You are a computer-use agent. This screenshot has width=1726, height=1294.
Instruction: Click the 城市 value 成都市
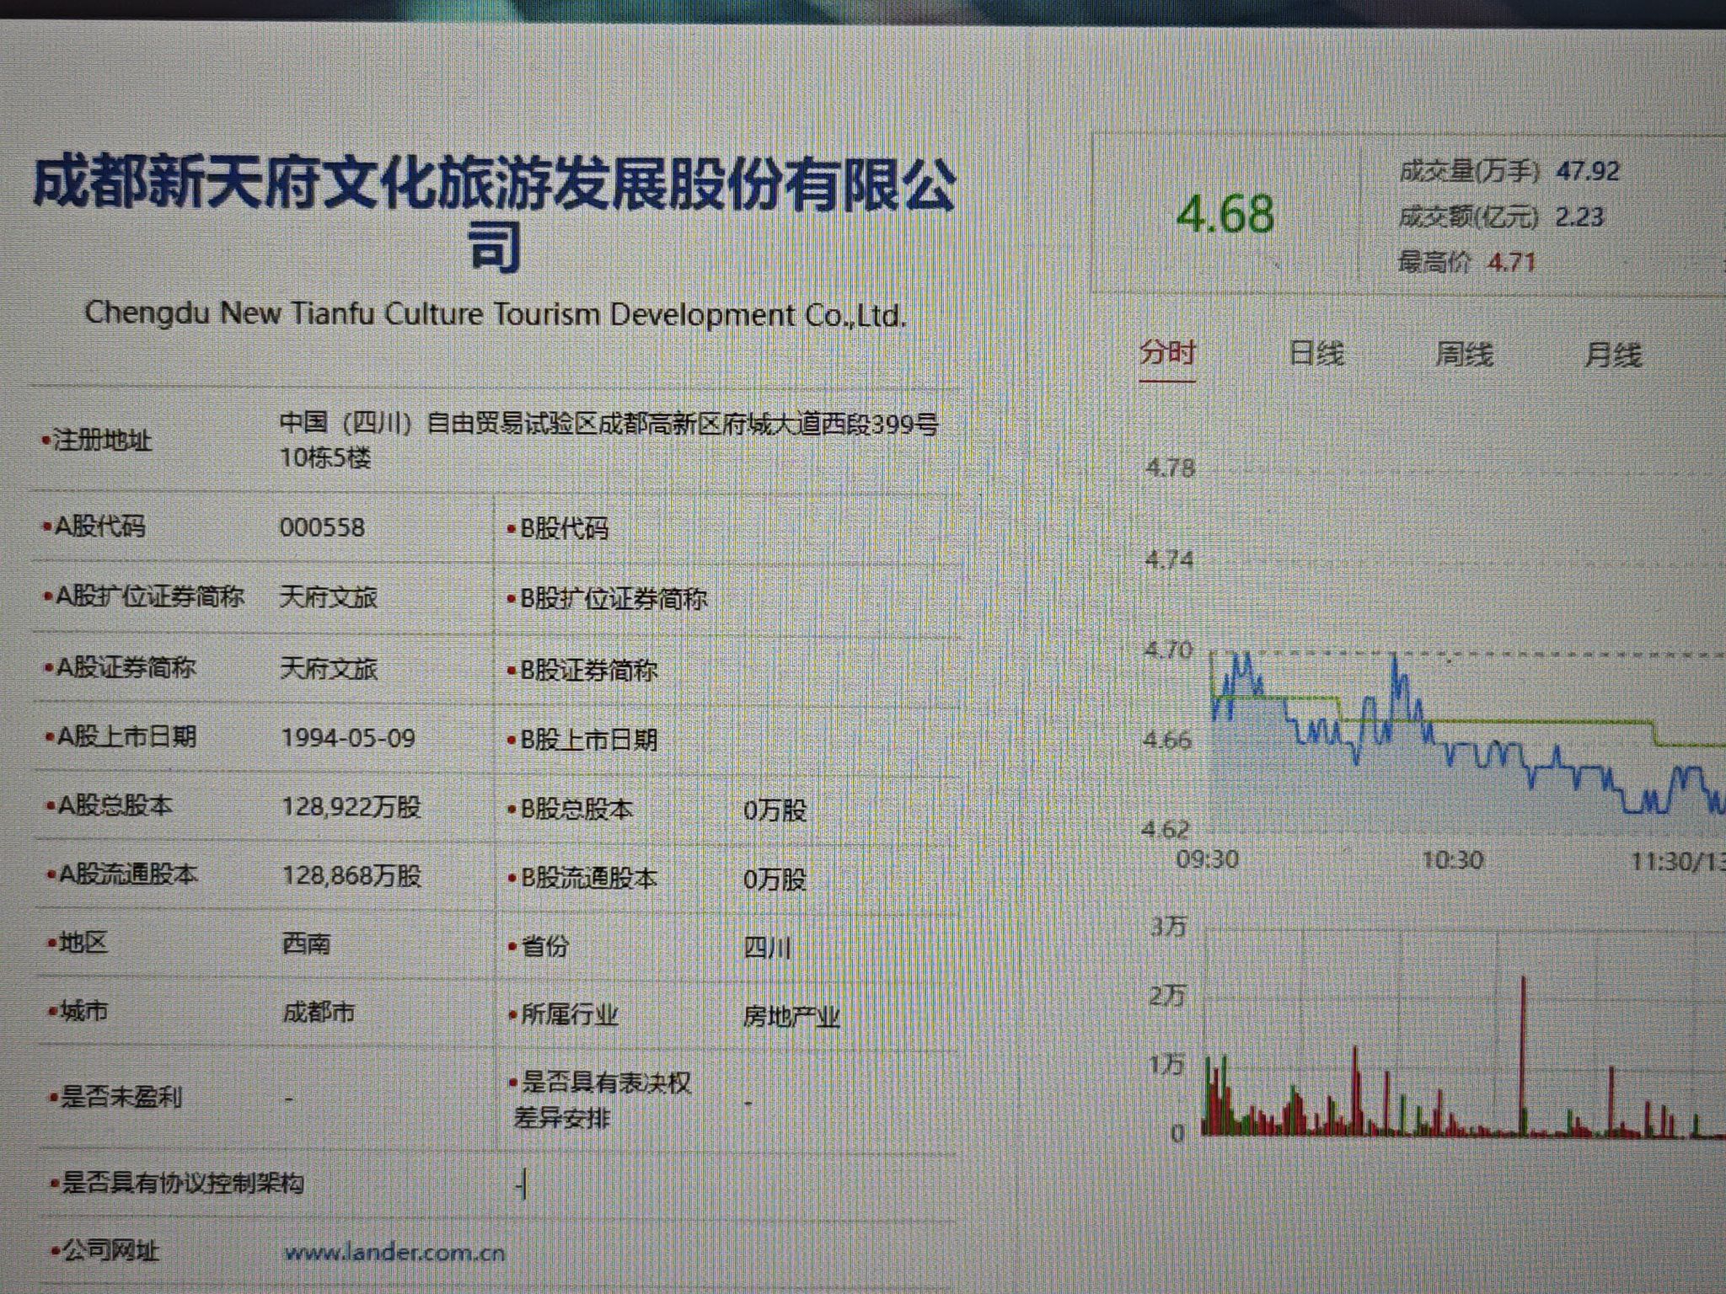[x=318, y=1012]
